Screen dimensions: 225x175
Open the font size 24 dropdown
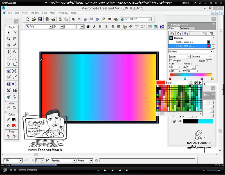coord(62,26)
